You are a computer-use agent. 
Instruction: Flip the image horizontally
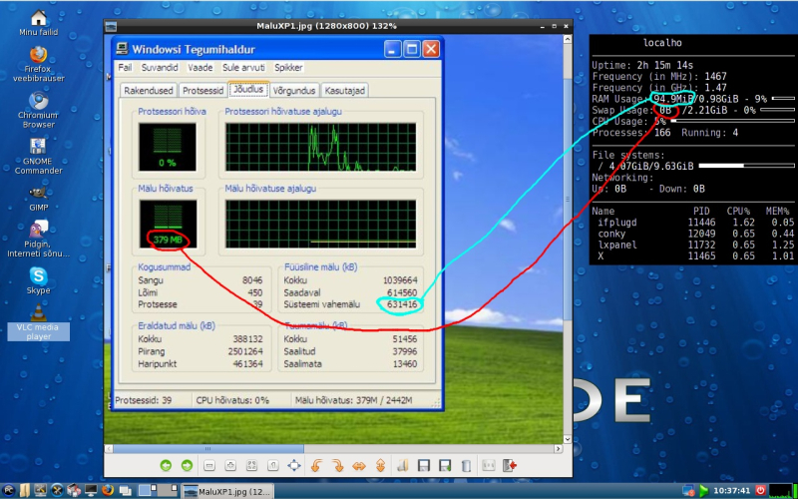(x=359, y=465)
